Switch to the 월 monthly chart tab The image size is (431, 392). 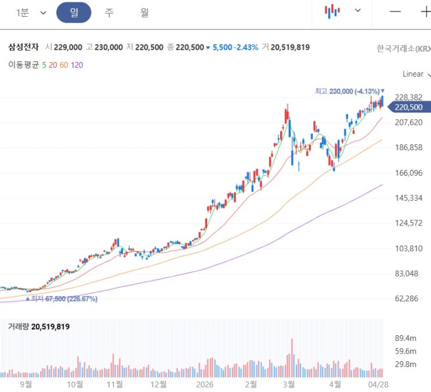tap(144, 13)
